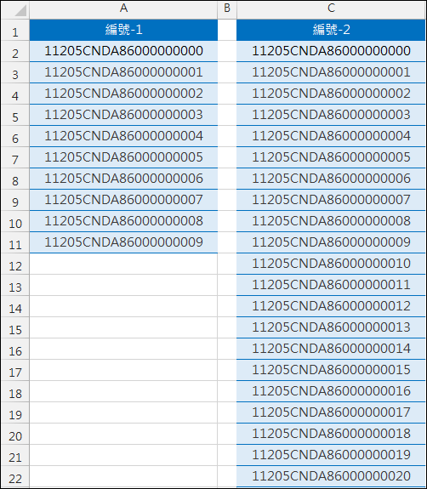Pick cell 11205CNDA86000000019

coord(331,455)
